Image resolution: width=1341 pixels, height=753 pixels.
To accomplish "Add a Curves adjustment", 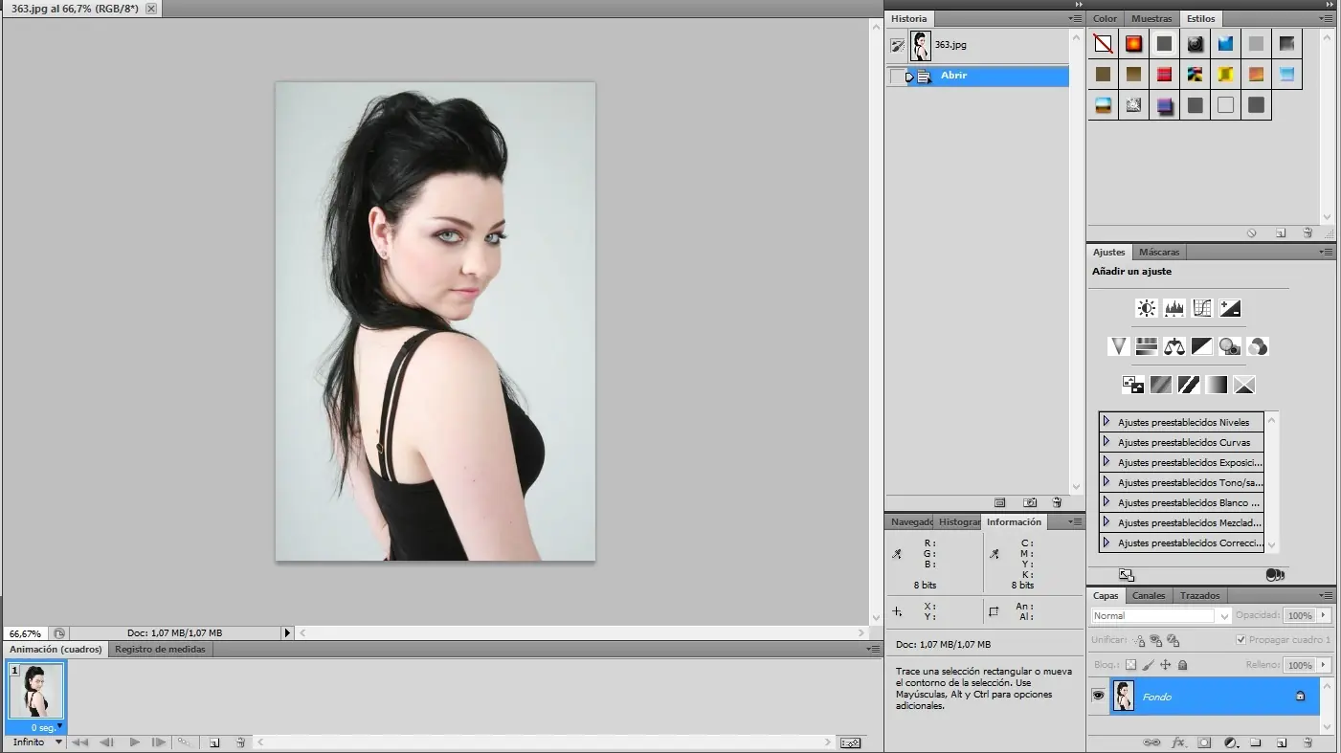I will click(1202, 308).
